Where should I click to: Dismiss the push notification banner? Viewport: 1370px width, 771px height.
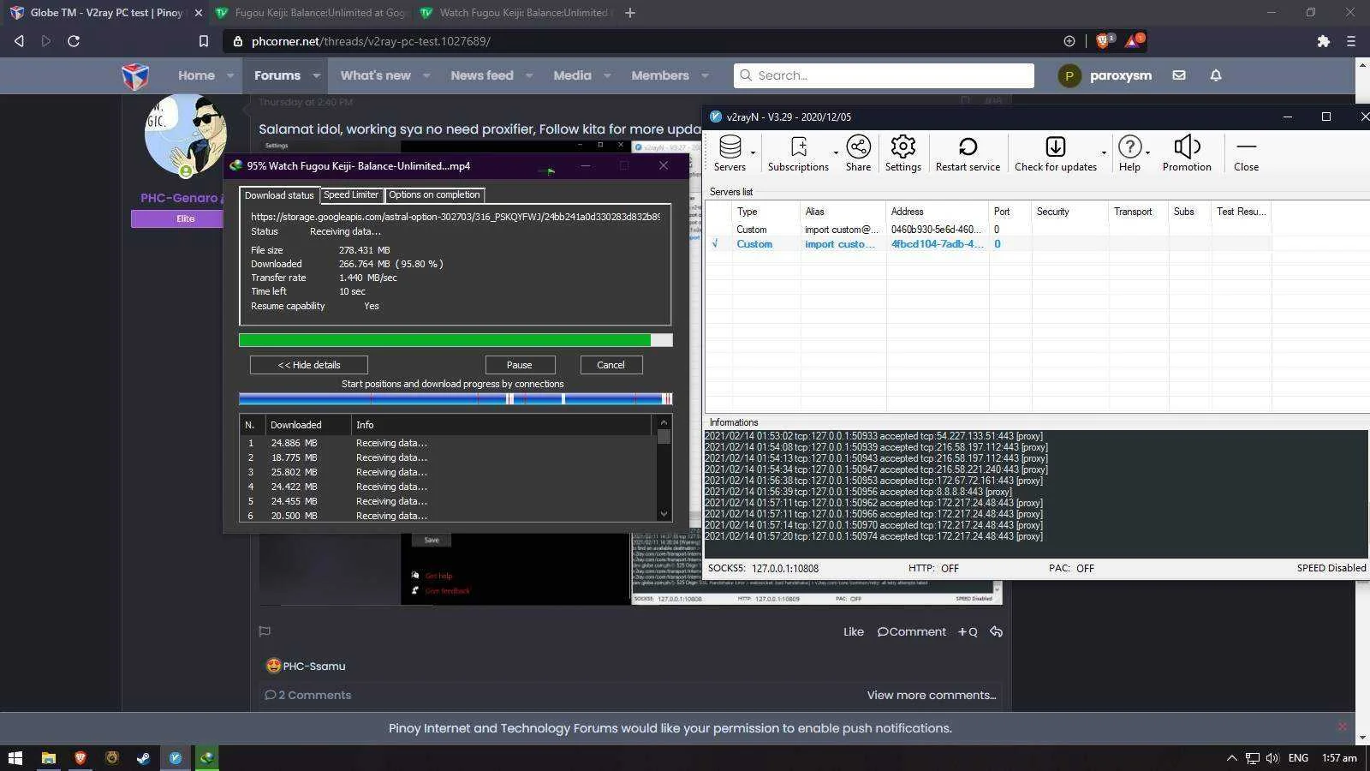(x=1342, y=726)
